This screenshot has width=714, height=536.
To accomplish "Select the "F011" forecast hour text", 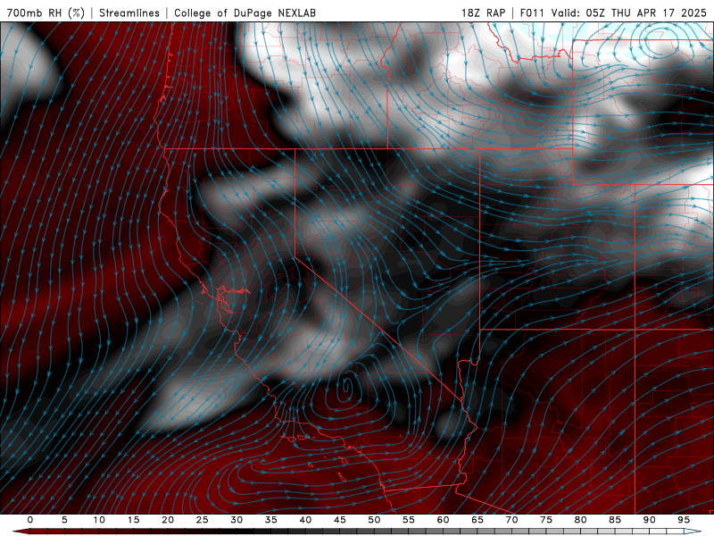I will 532,13.
